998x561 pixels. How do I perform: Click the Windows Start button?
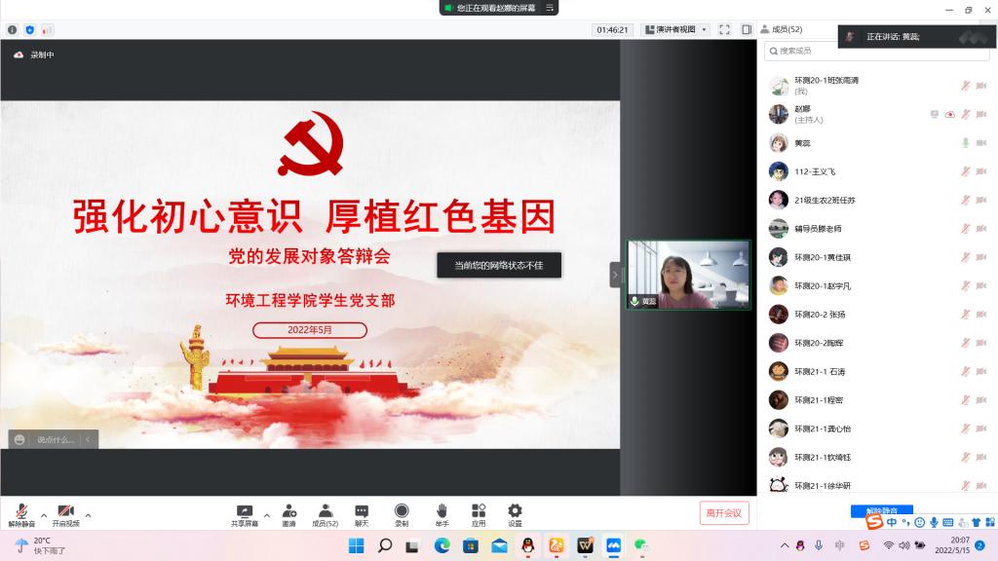click(x=357, y=545)
